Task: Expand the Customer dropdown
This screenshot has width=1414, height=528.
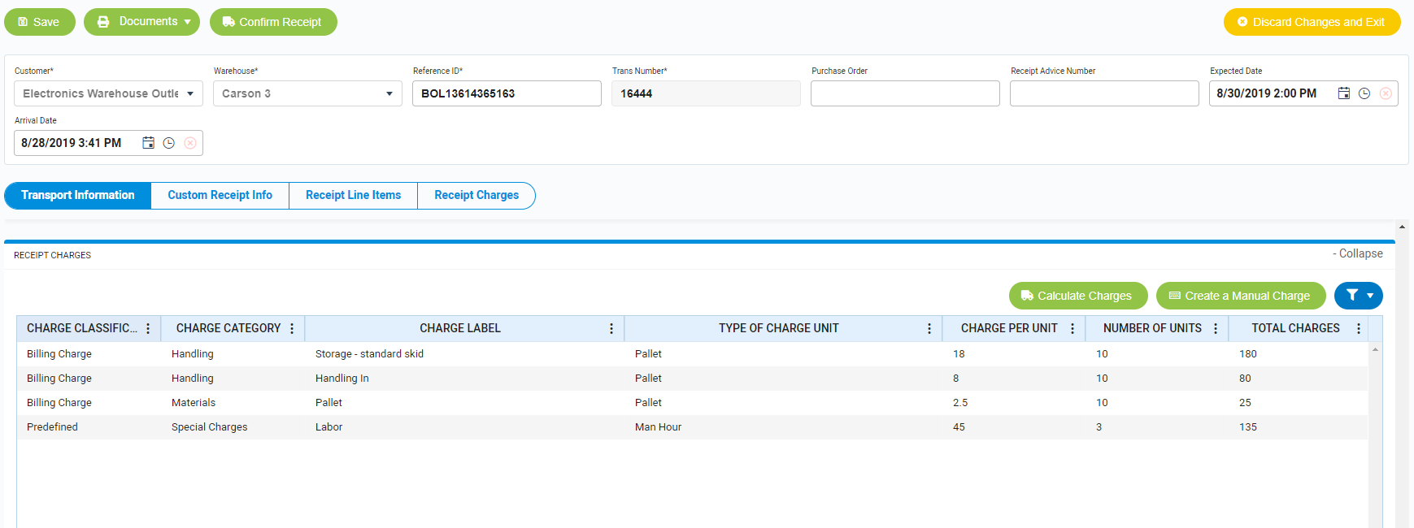Action: (x=189, y=93)
